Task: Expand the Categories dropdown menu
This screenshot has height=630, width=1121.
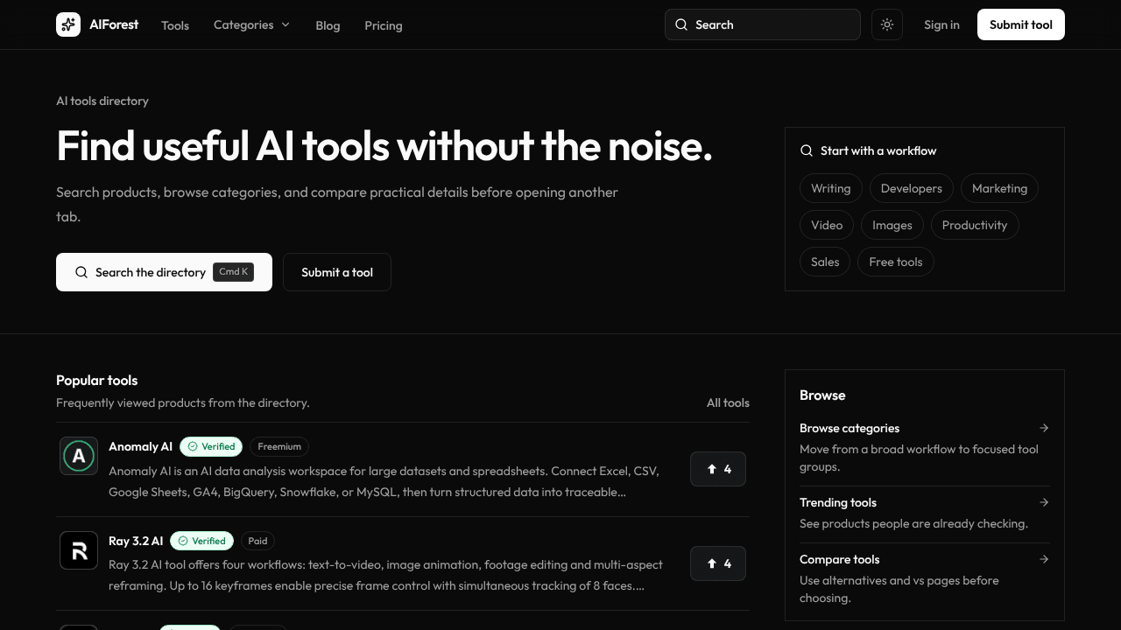Action: (x=251, y=24)
